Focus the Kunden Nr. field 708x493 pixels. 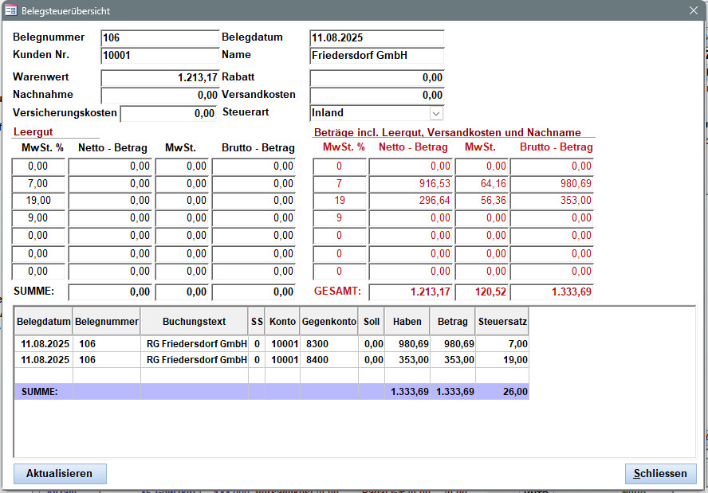159,56
